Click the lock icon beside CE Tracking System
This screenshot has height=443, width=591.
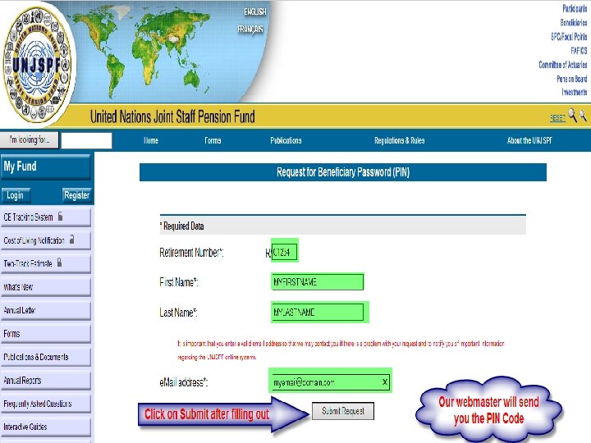tap(60, 217)
